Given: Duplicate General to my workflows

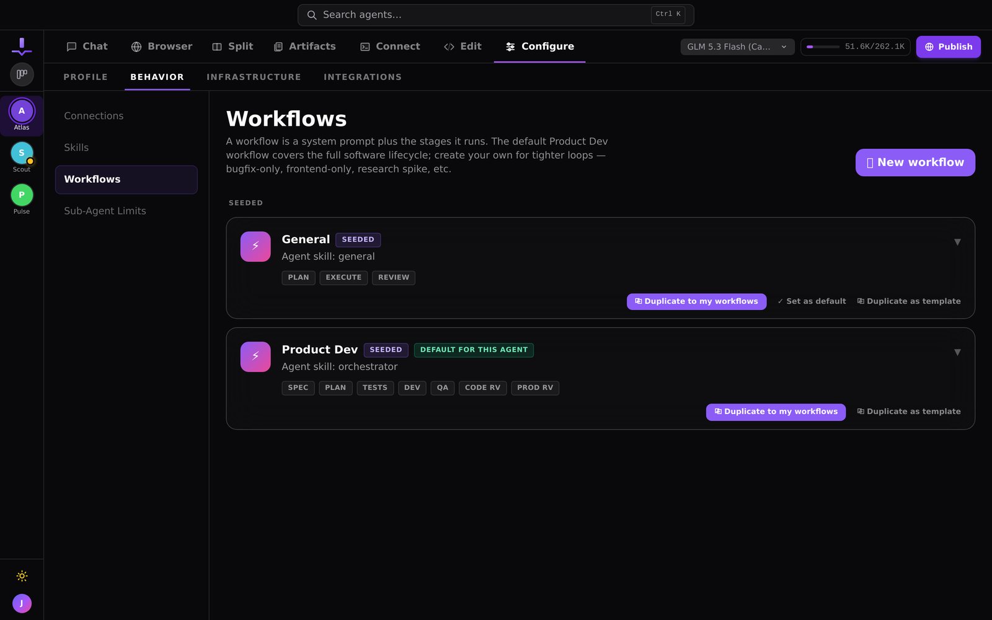Looking at the screenshot, I should (x=696, y=301).
